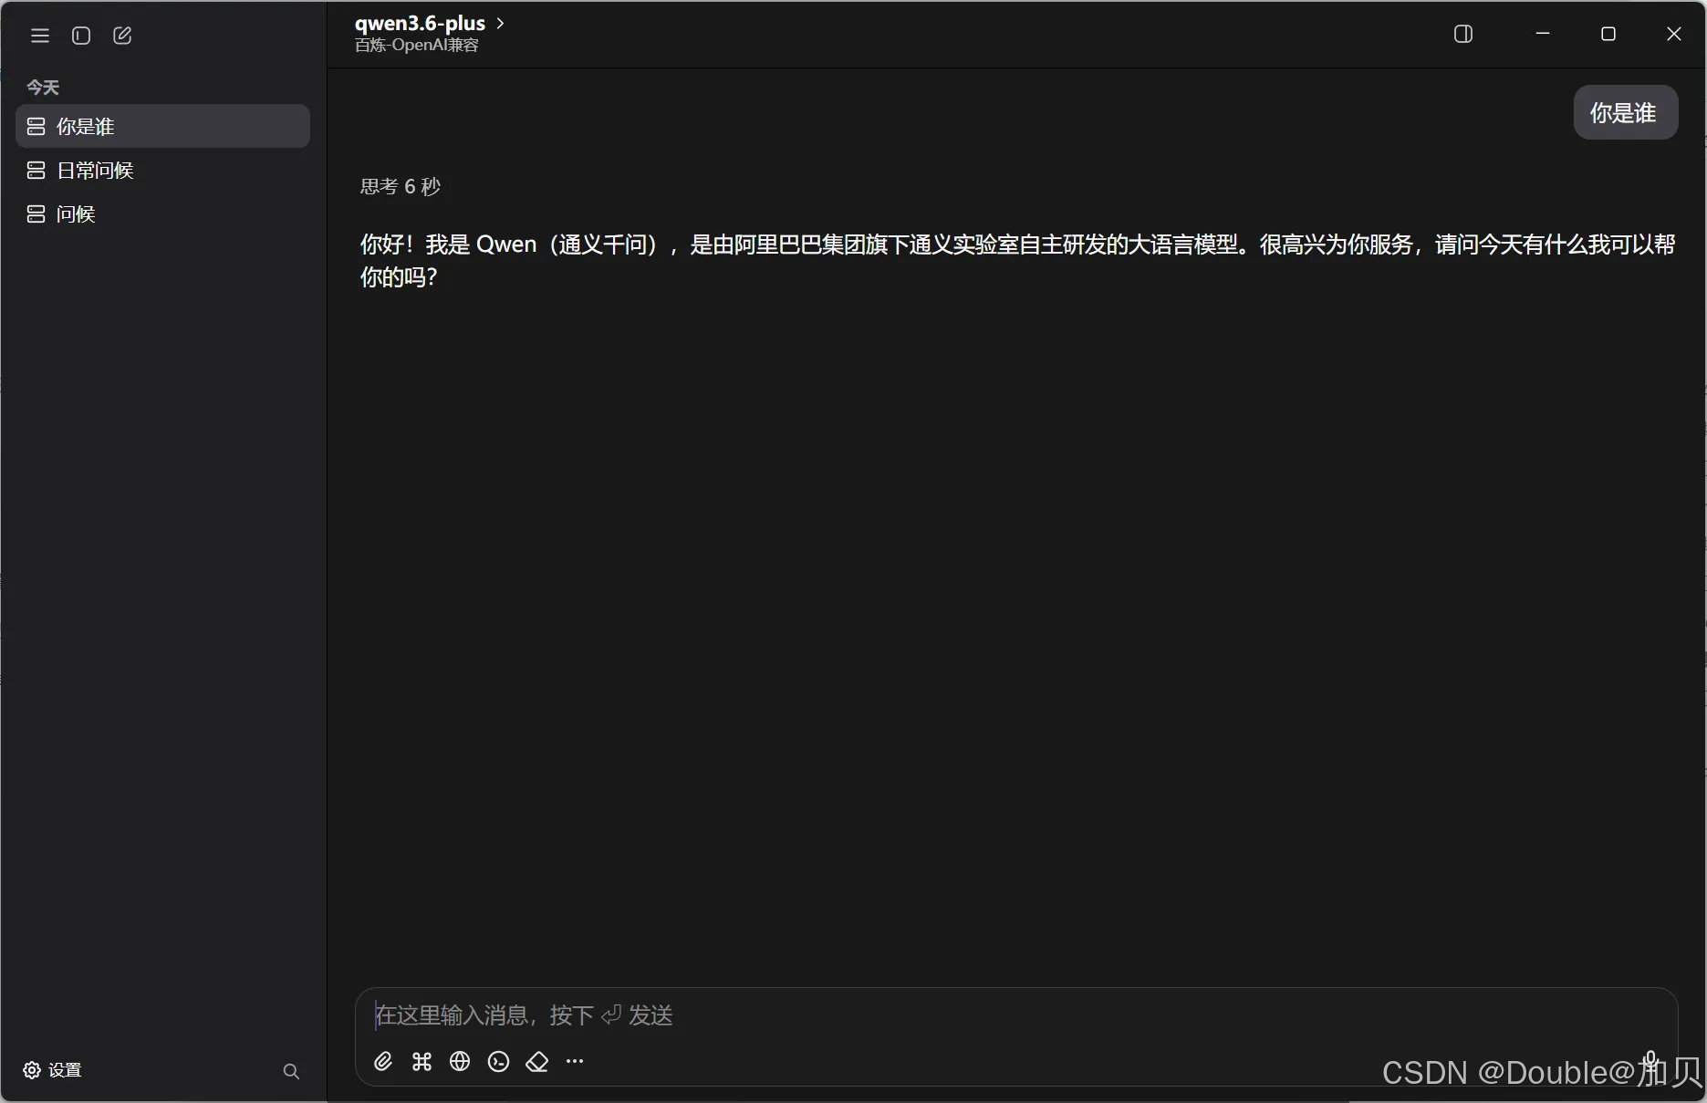
Task: Open the 问候 conversation
Action: [x=163, y=213]
